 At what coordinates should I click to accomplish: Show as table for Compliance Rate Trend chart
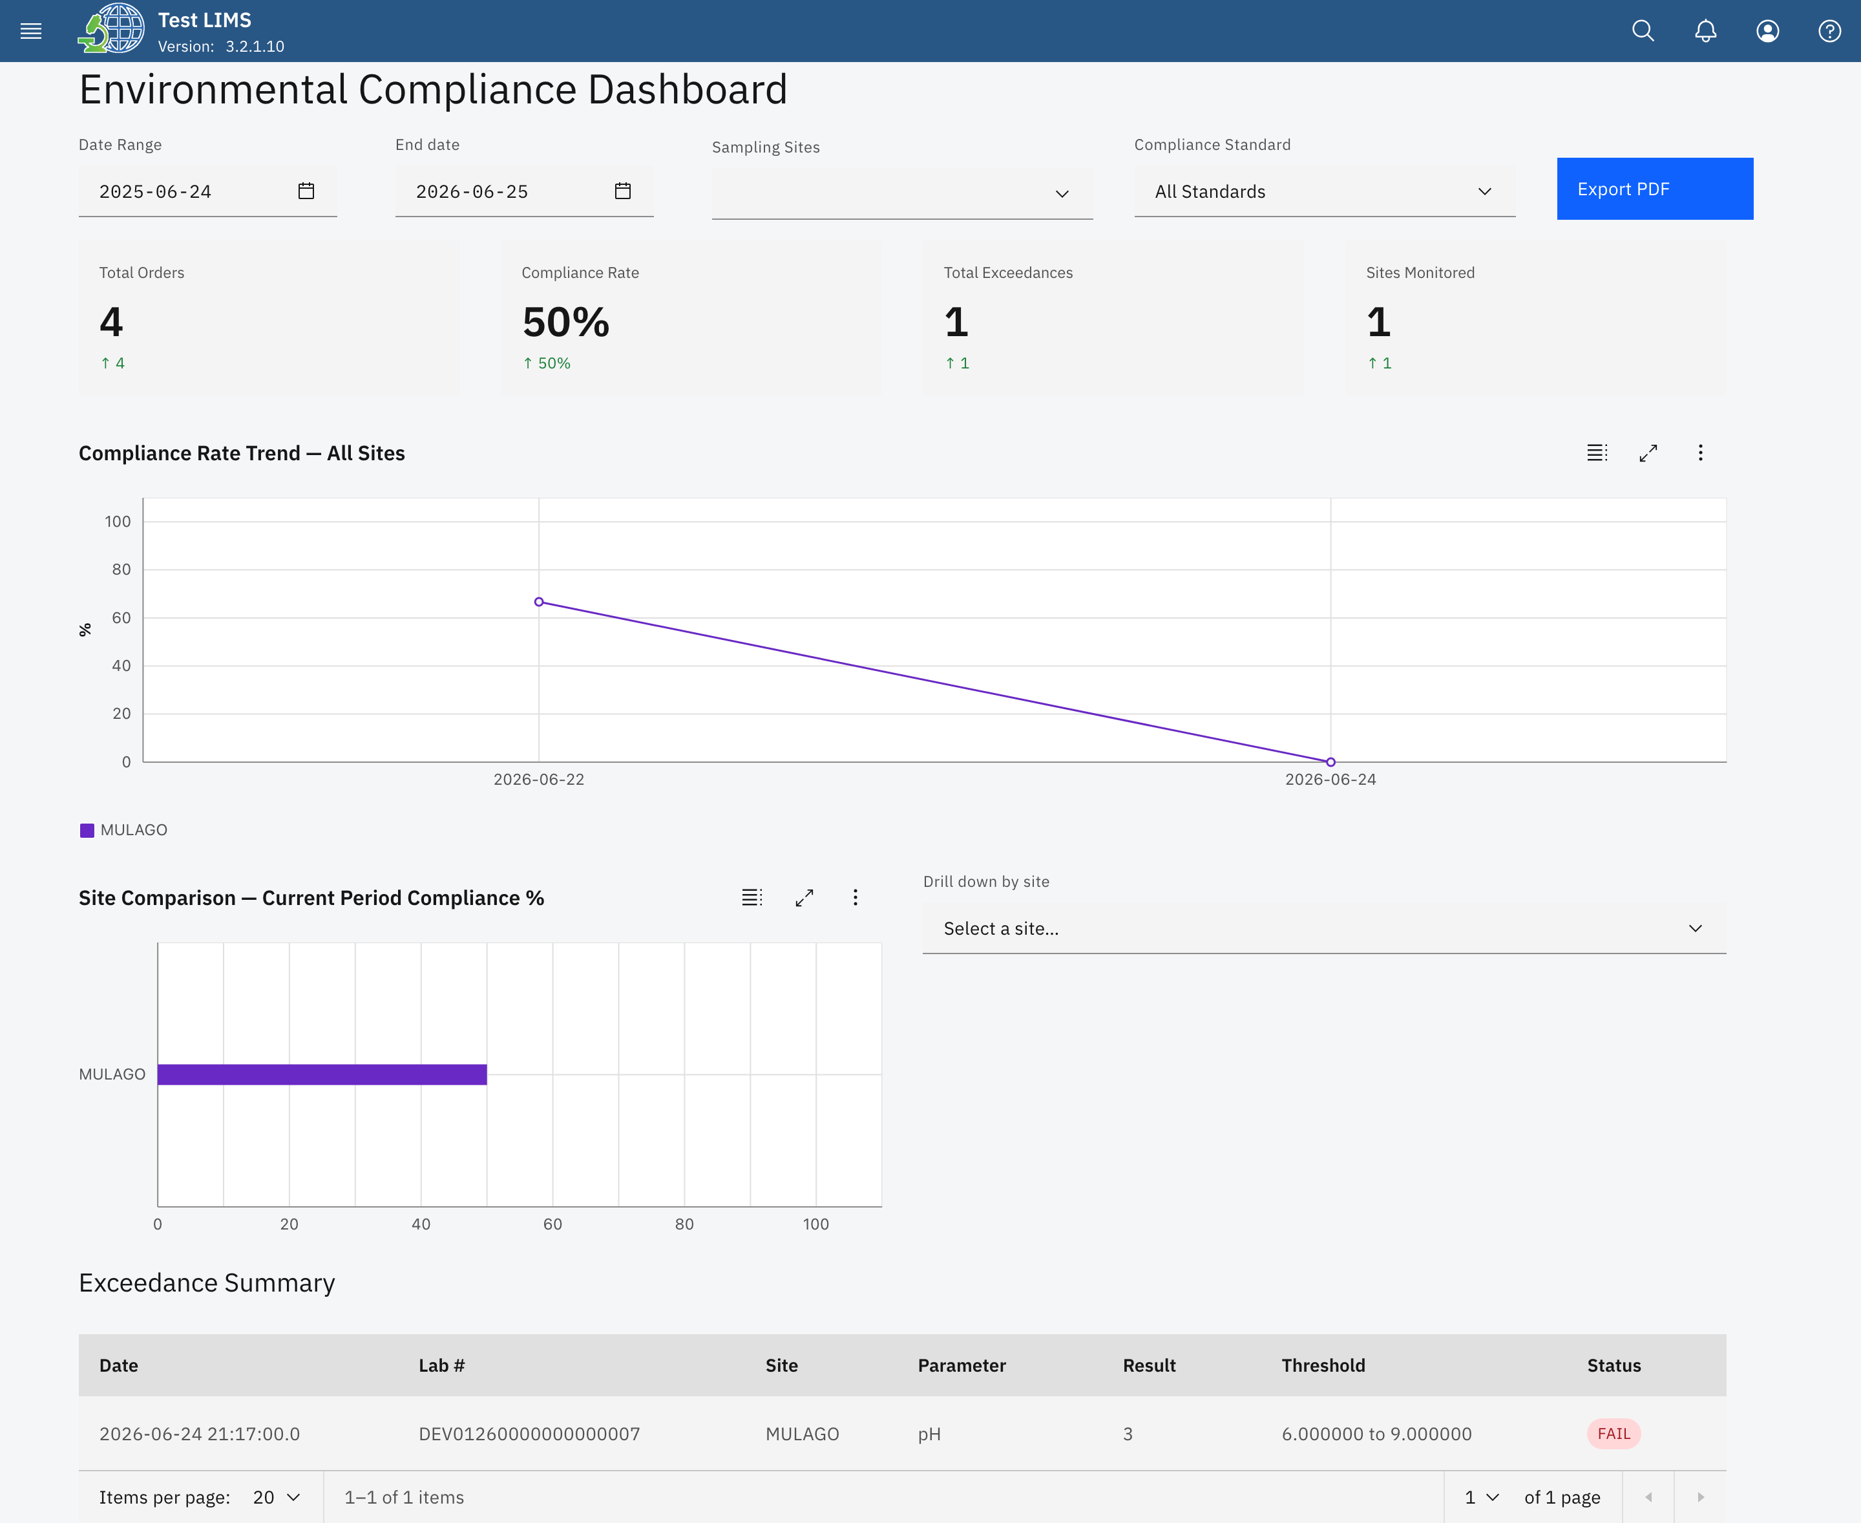[x=1597, y=453]
